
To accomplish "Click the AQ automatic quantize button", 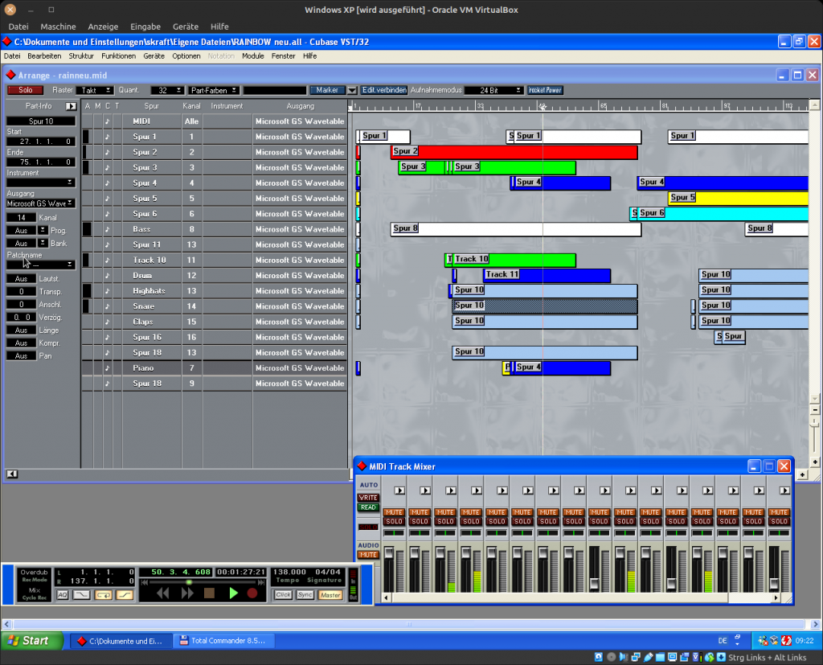I will (x=63, y=595).
